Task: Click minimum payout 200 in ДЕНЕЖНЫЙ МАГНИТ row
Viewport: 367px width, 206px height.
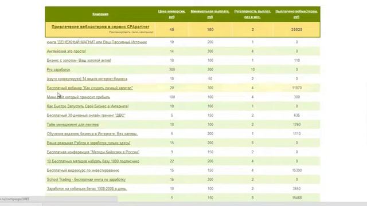Action: [x=210, y=42]
